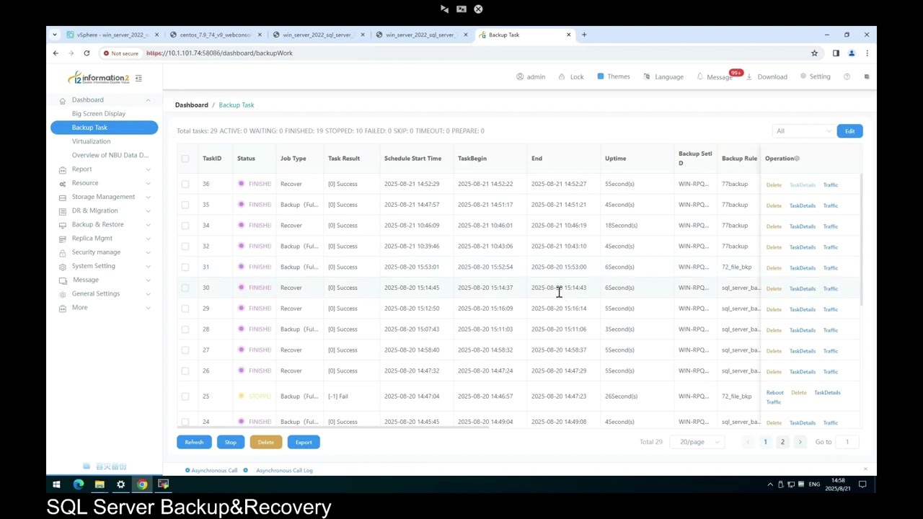
Task: Open Overview of NBU Data menu item
Action: (x=110, y=155)
